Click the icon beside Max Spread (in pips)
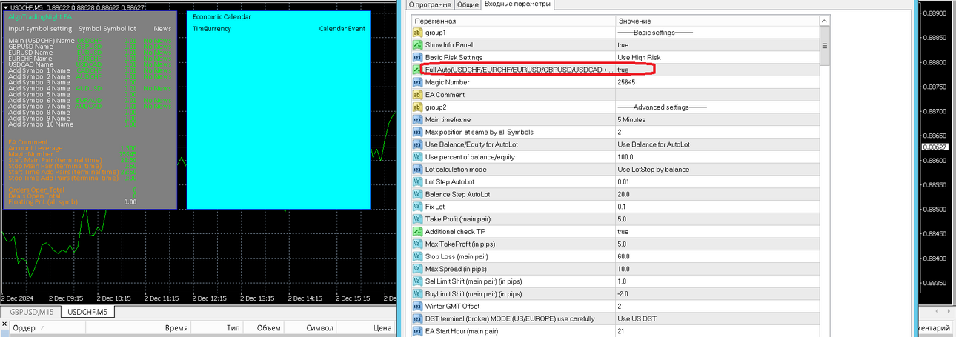Image resolution: width=956 pixels, height=337 pixels. pyautogui.click(x=417, y=269)
